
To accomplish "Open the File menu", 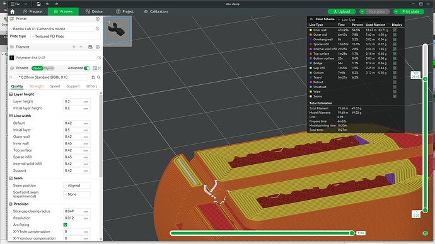I will point(15,4).
